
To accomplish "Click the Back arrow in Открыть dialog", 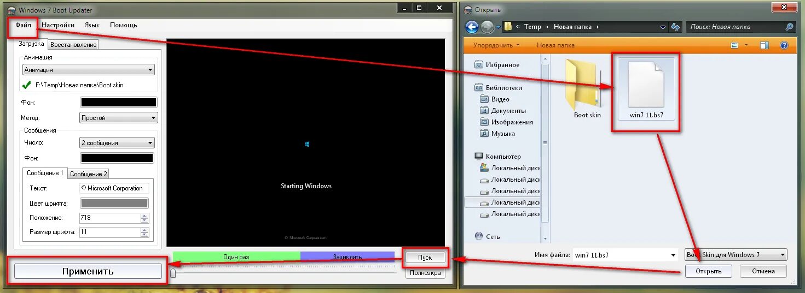I will [472, 26].
